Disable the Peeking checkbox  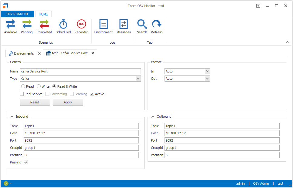(26, 162)
